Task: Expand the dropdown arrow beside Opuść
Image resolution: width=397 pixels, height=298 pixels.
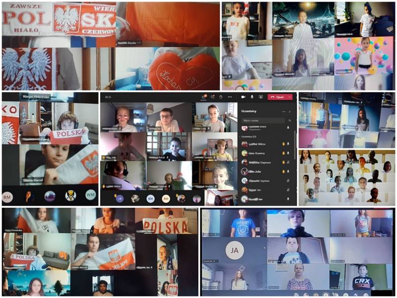Action: click(x=289, y=97)
